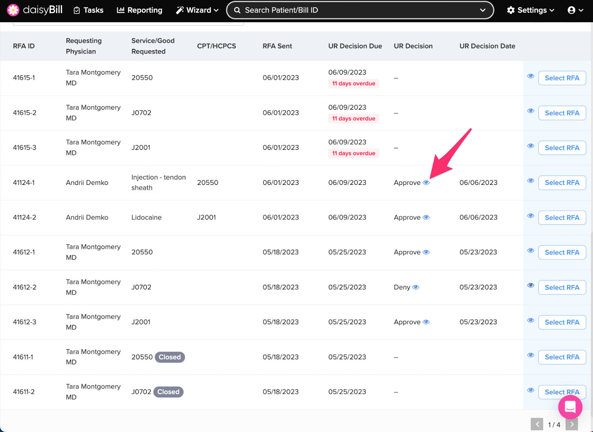Show Approve decision details for 41124-2

click(426, 217)
